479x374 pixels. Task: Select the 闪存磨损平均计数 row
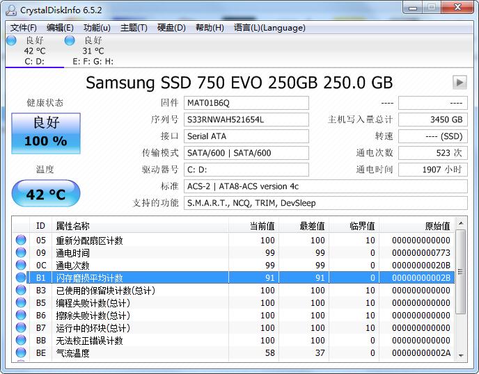[233, 277]
